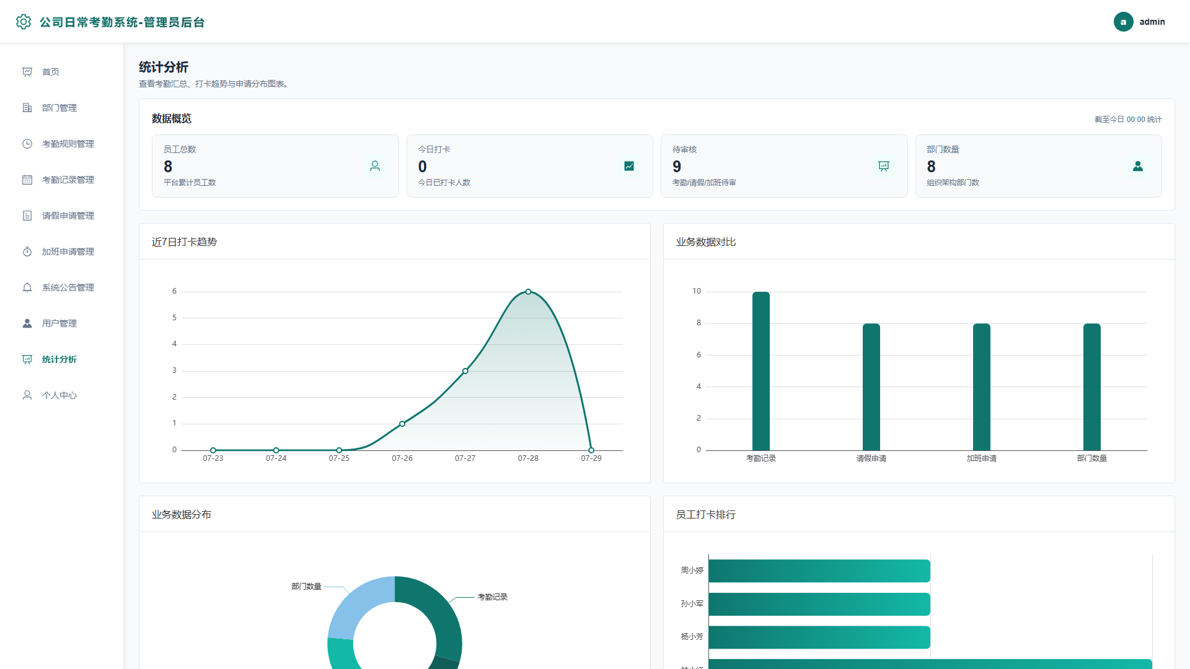Image resolution: width=1190 pixels, height=669 pixels.
Task: Click the 考勤记录管理 calendar icon
Action: point(27,180)
